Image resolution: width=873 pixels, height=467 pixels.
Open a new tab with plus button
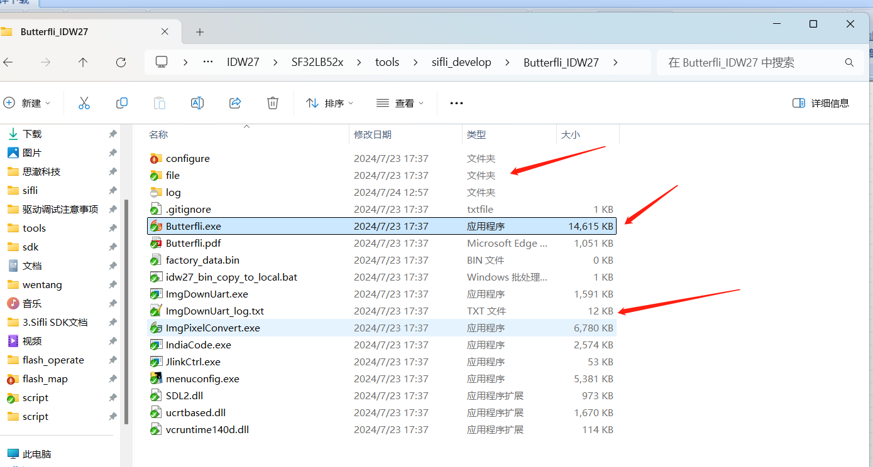pos(200,32)
